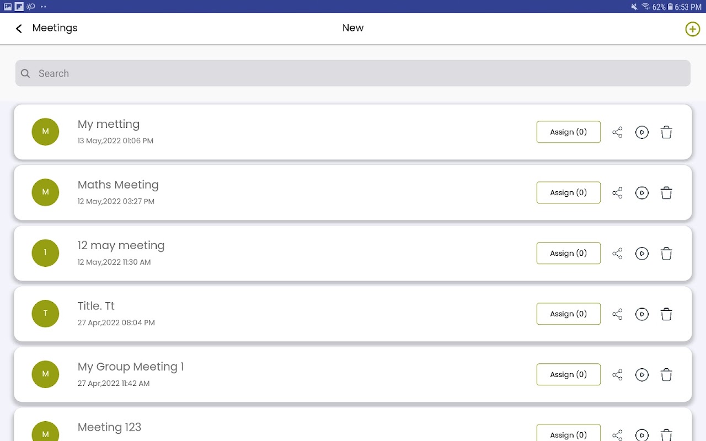The width and height of the screenshot is (706, 441).
Task: Share the Title. Tt meeting
Action: pos(617,314)
